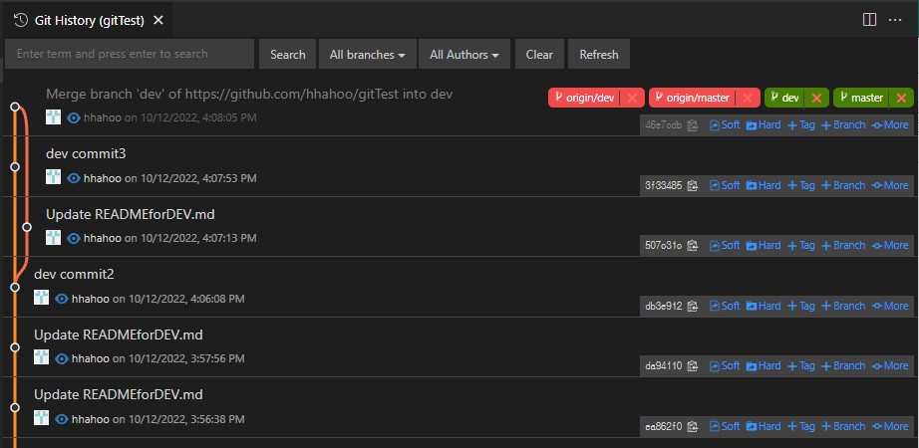Open More options for commit 46e7cdb
The image size is (919, 448).
click(890, 124)
